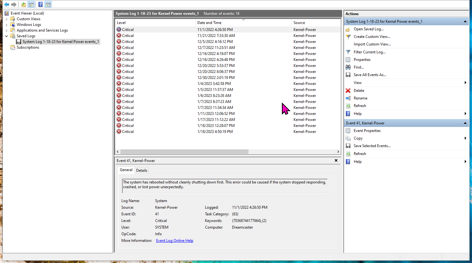Collapse the Event 41, Kernel-Power actions section
This screenshot has width=472, height=263.
point(465,123)
